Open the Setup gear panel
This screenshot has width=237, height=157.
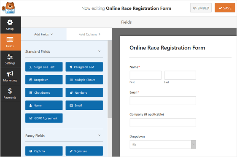[x=10, y=25]
